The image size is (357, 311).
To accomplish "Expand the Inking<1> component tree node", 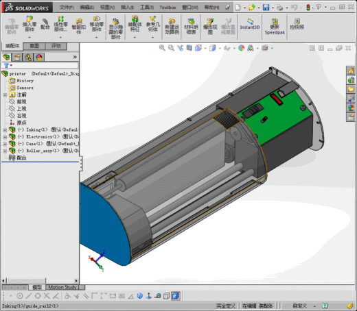I will (5, 130).
